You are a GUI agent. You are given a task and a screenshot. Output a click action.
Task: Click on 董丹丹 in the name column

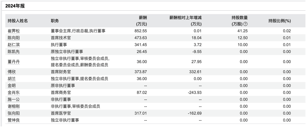click(14, 62)
